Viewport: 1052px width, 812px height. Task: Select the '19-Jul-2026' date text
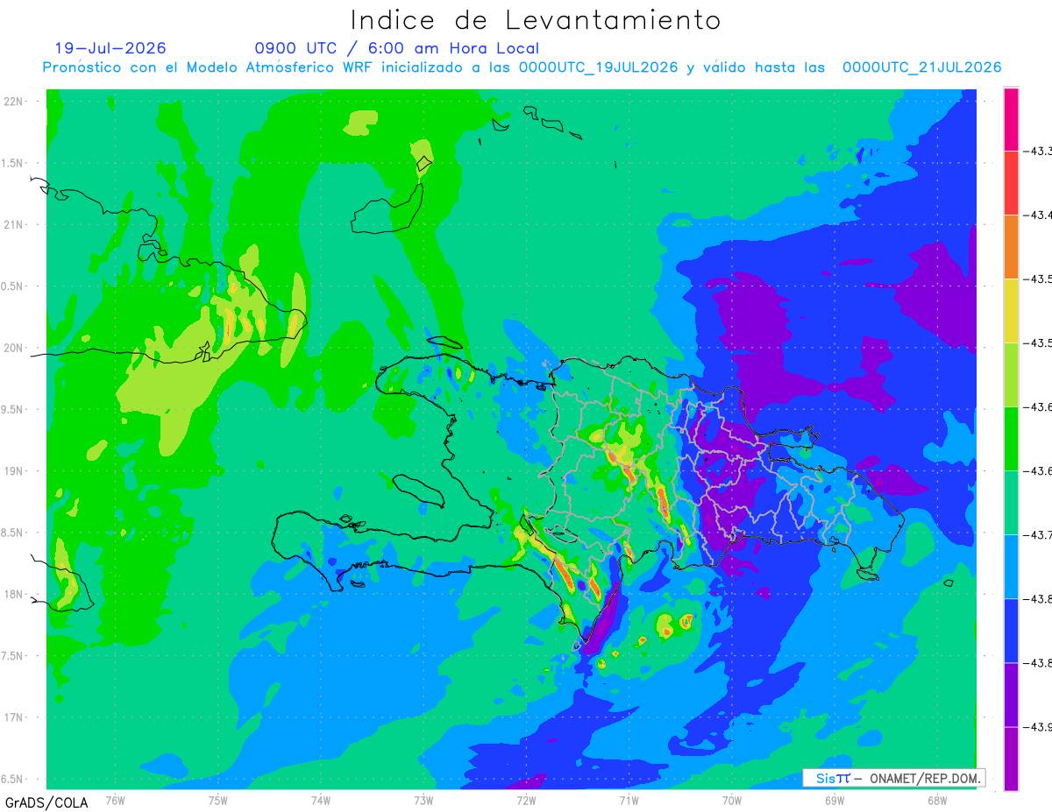[x=110, y=48]
